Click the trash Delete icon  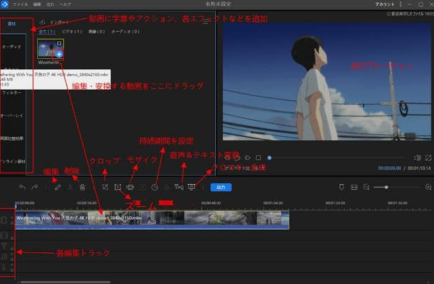pyautogui.click(x=82, y=187)
